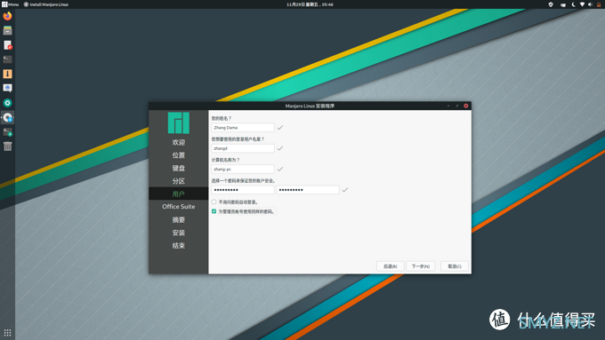Close the Manjaro installer window
This screenshot has width=605, height=340.
tap(466, 106)
